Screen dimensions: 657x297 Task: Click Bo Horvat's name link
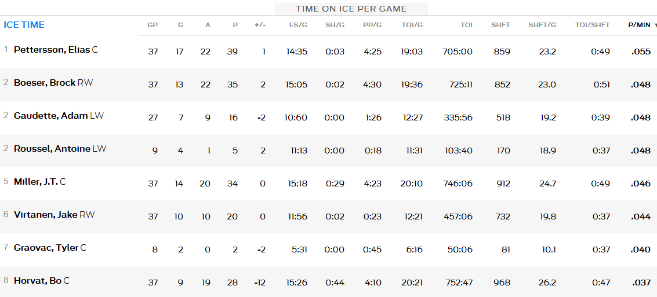[x=37, y=281]
